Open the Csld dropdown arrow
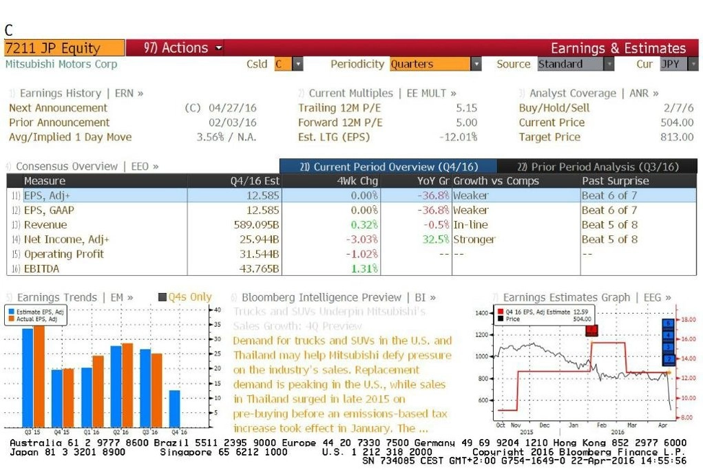Screen dimensions: 703x470 [x=297, y=64]
